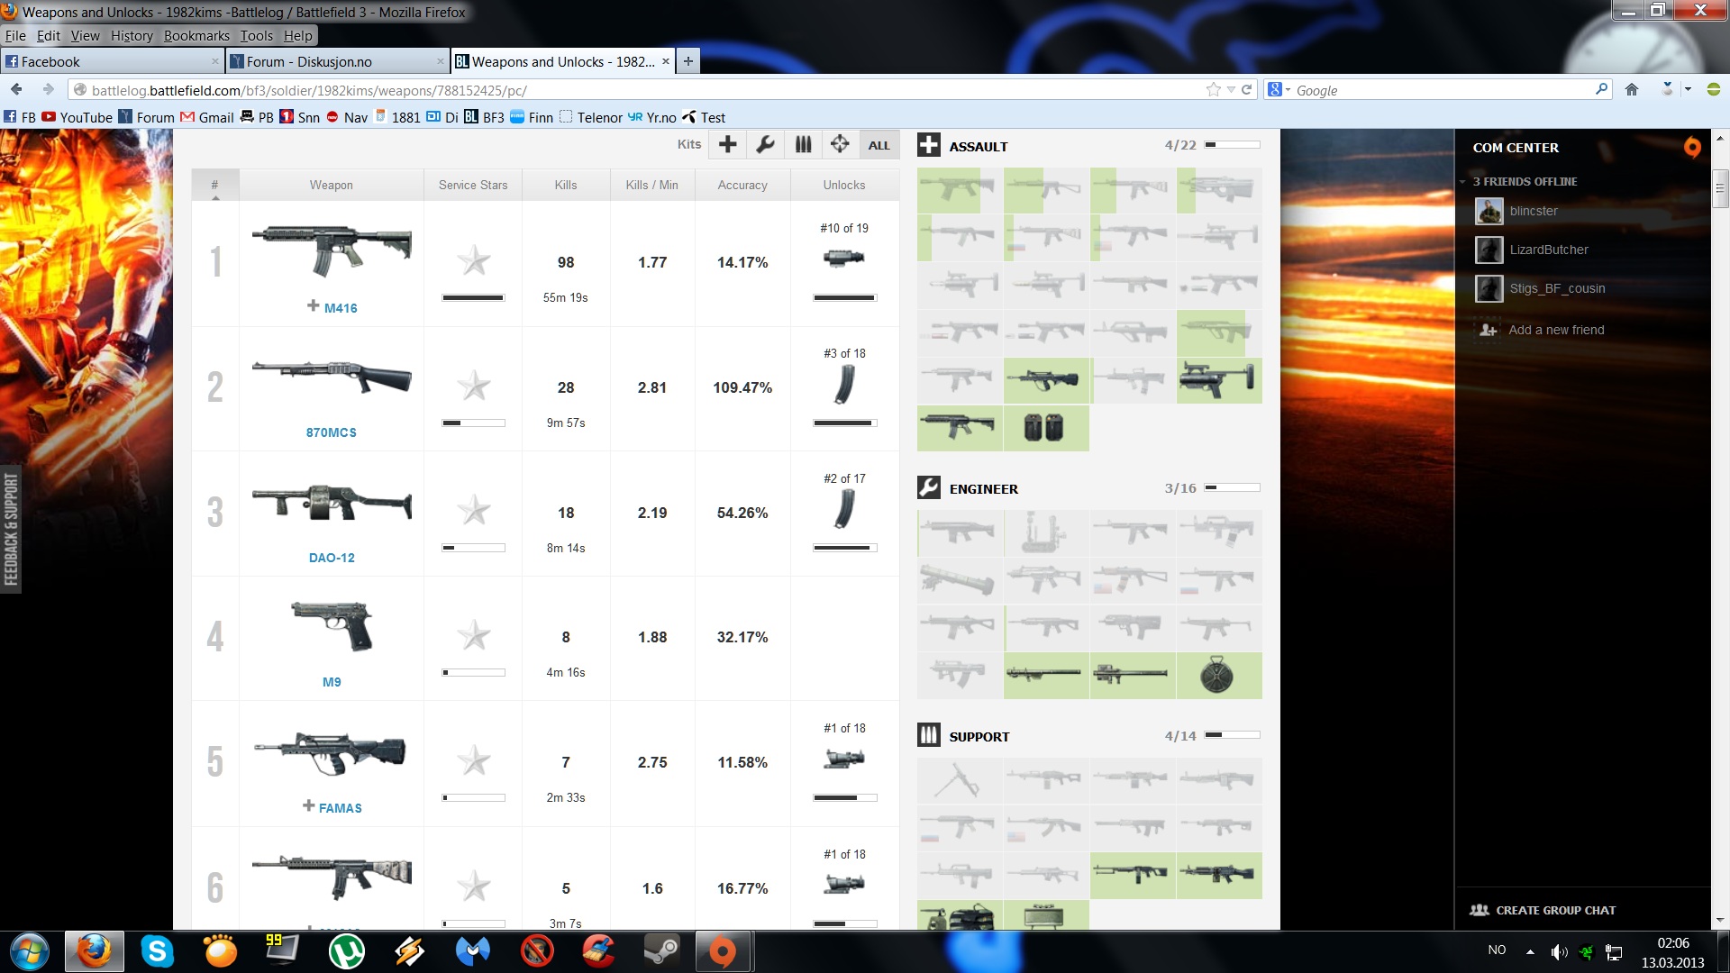Select the M320 launcher icon in Assault grid
1730x973 pixels.
tap(1219, 380)
